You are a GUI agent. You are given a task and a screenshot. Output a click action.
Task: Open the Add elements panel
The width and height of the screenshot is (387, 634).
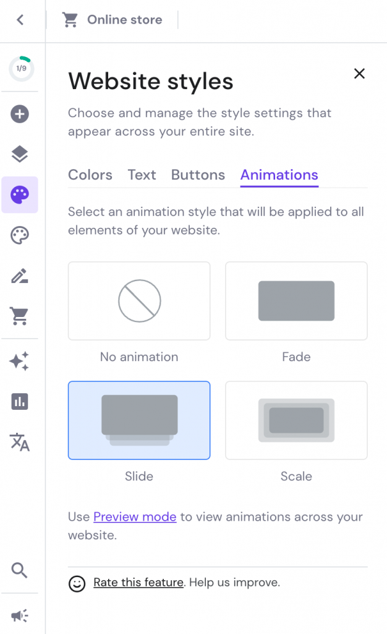tap(19, 114)
